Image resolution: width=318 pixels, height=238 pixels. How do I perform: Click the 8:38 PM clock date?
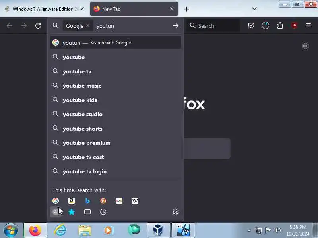point(298,230)
